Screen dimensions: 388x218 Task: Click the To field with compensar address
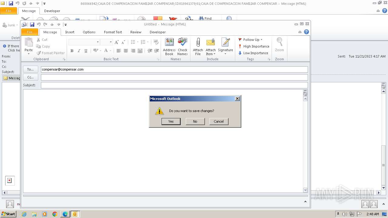pos(174,69)
